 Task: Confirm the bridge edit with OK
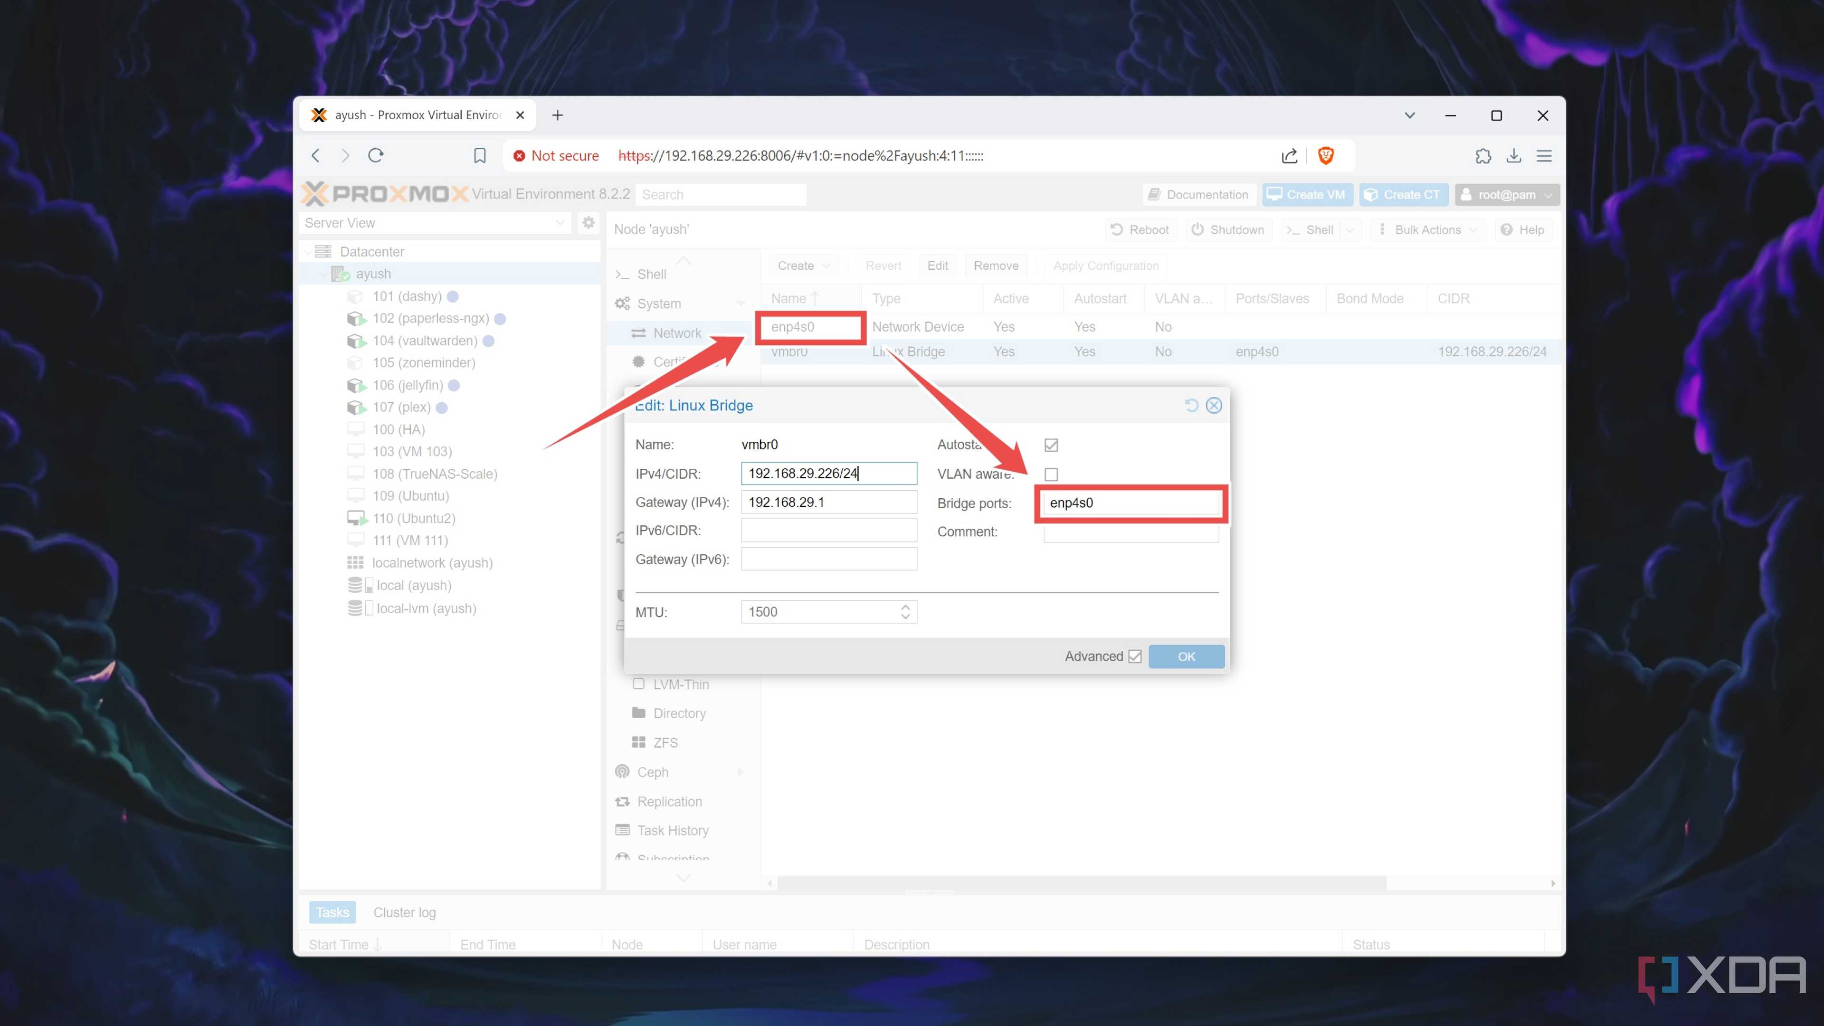pos(1186,656)
